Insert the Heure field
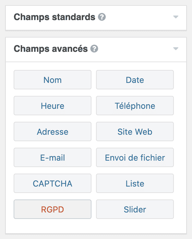Screen dimensions: 192x239 [53, 106]
